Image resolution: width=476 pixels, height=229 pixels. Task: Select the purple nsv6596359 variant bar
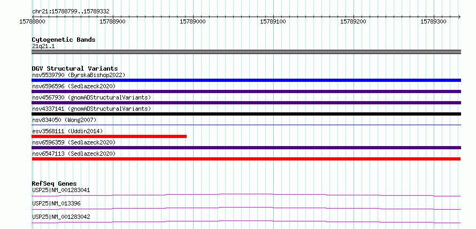click(x=246, y=148)
